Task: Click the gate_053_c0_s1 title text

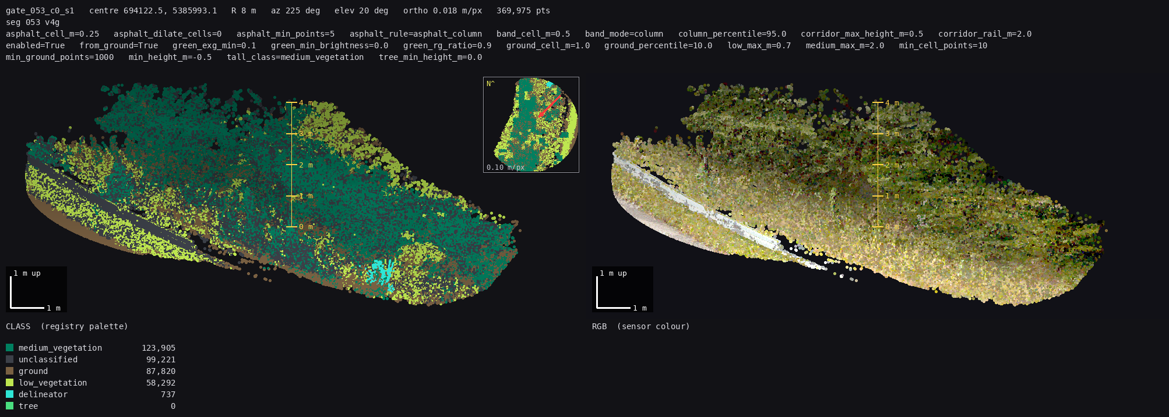Action: (x=40, y=10)
